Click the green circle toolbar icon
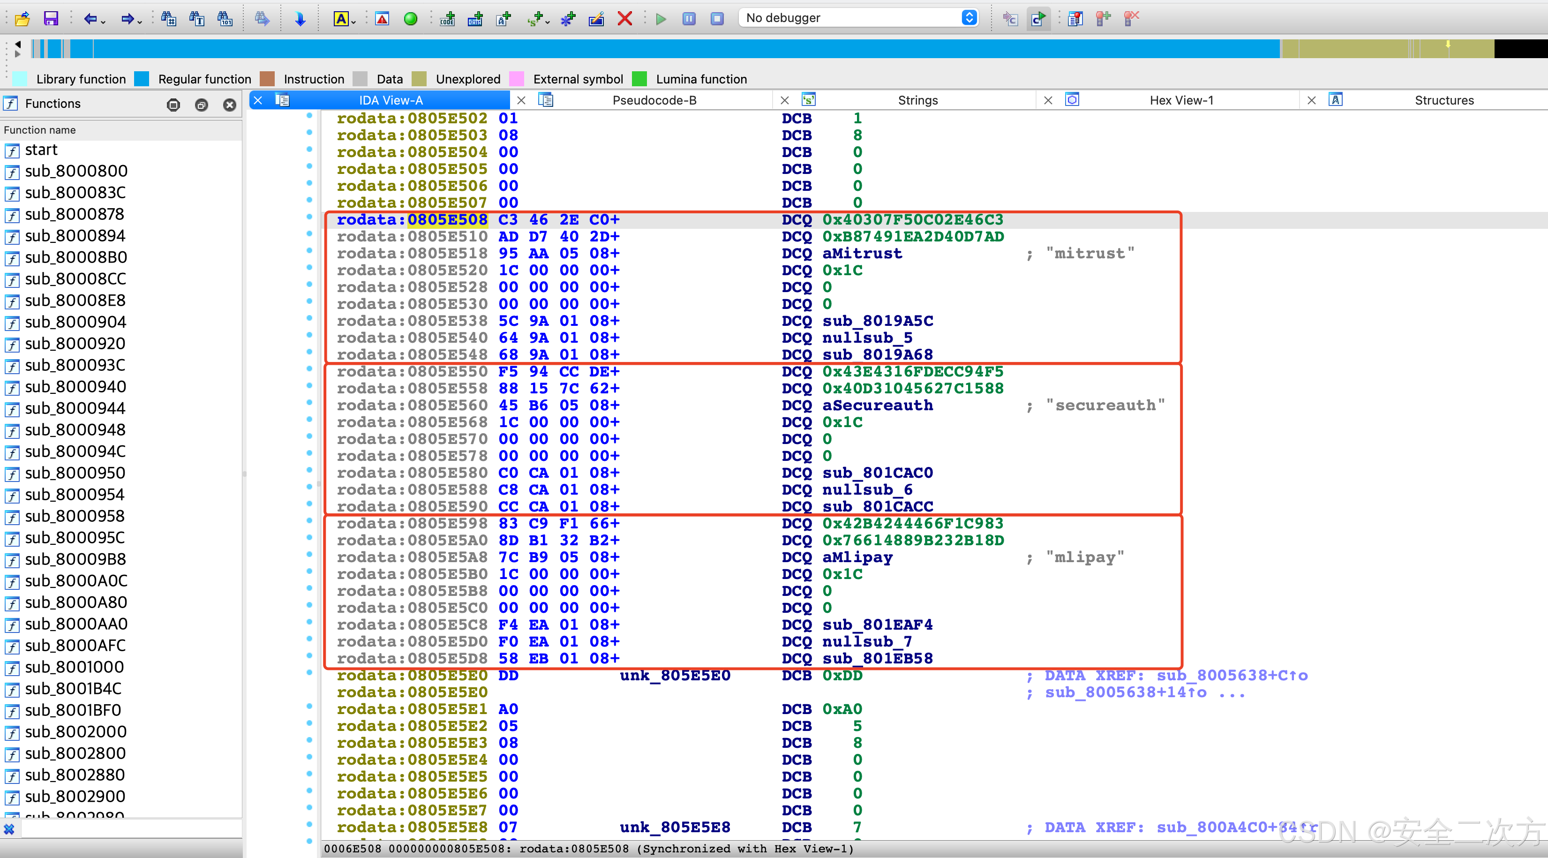This screenshot has width=1548, height=858. pyautogui.click(x=410, y=19)
